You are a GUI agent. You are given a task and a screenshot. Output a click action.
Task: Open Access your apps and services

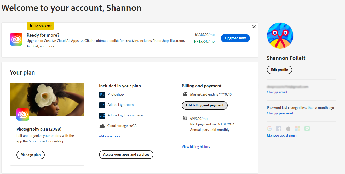(126, 155)
